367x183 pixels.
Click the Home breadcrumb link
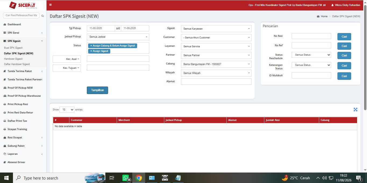pos(324,16)
